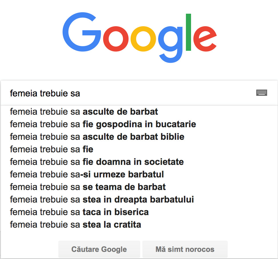Choose suggestion 'stea in dreapta barbatului'
Viewport: 278px width, 259px height.
click(102, 200)
